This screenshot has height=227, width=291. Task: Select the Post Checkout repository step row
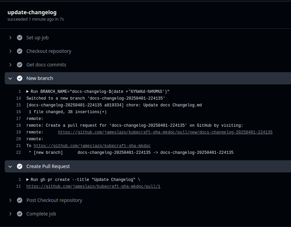[x=148, y=200]
